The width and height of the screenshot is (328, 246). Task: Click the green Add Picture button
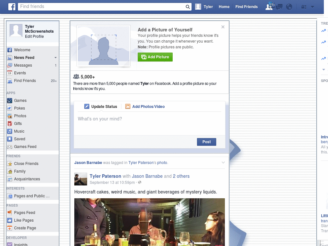155,57
